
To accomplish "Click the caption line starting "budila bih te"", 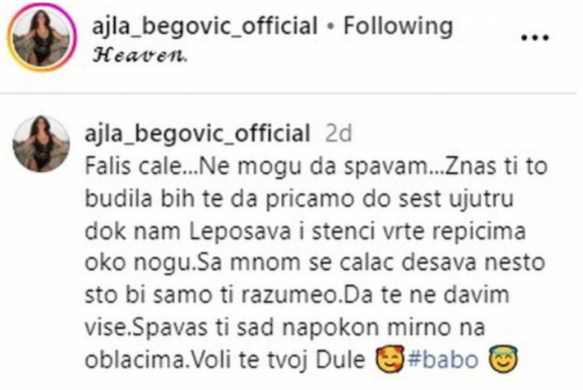I will pos(300,199).
